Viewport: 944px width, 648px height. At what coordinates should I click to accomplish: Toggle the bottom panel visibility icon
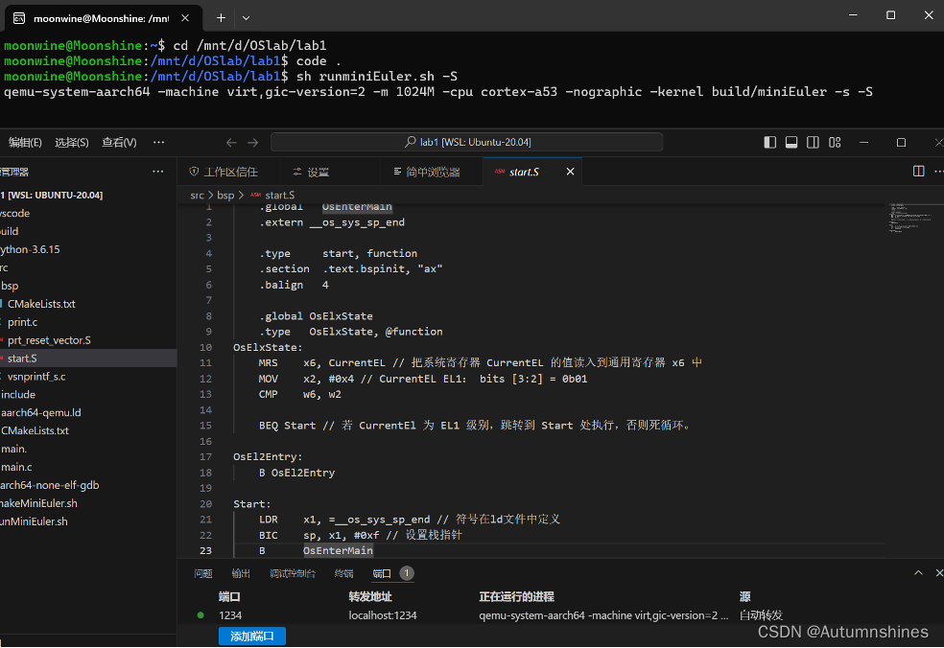point(791,141)
